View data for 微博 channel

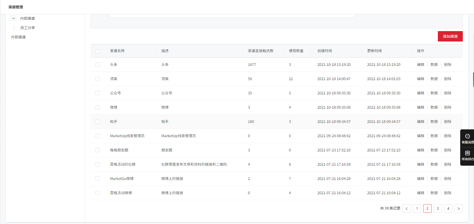pos(434,107)
